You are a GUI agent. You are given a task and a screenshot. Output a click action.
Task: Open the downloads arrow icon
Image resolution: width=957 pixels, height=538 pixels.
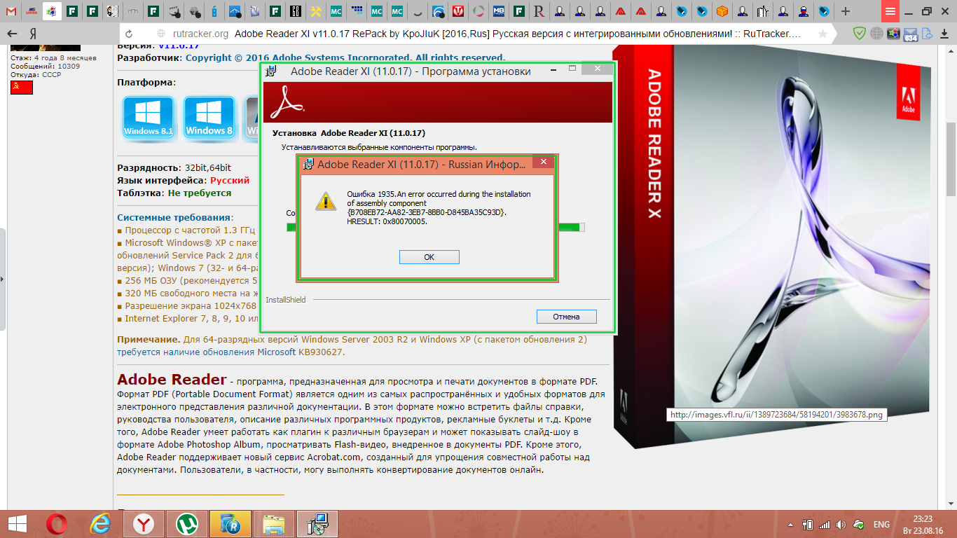(944, 34)
